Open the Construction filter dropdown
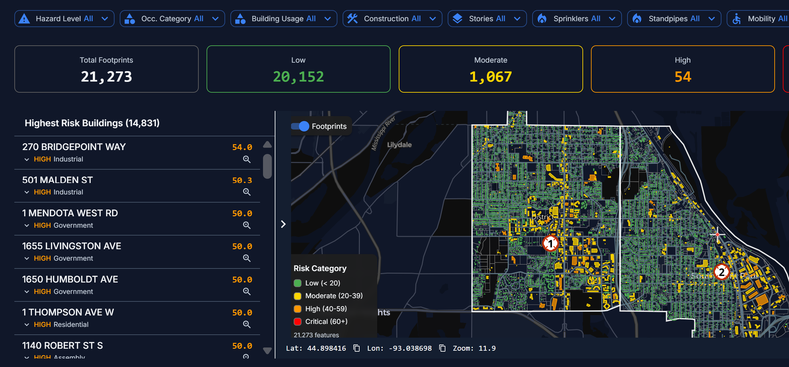Screen dimensions: 789x367 pos(392,19)
